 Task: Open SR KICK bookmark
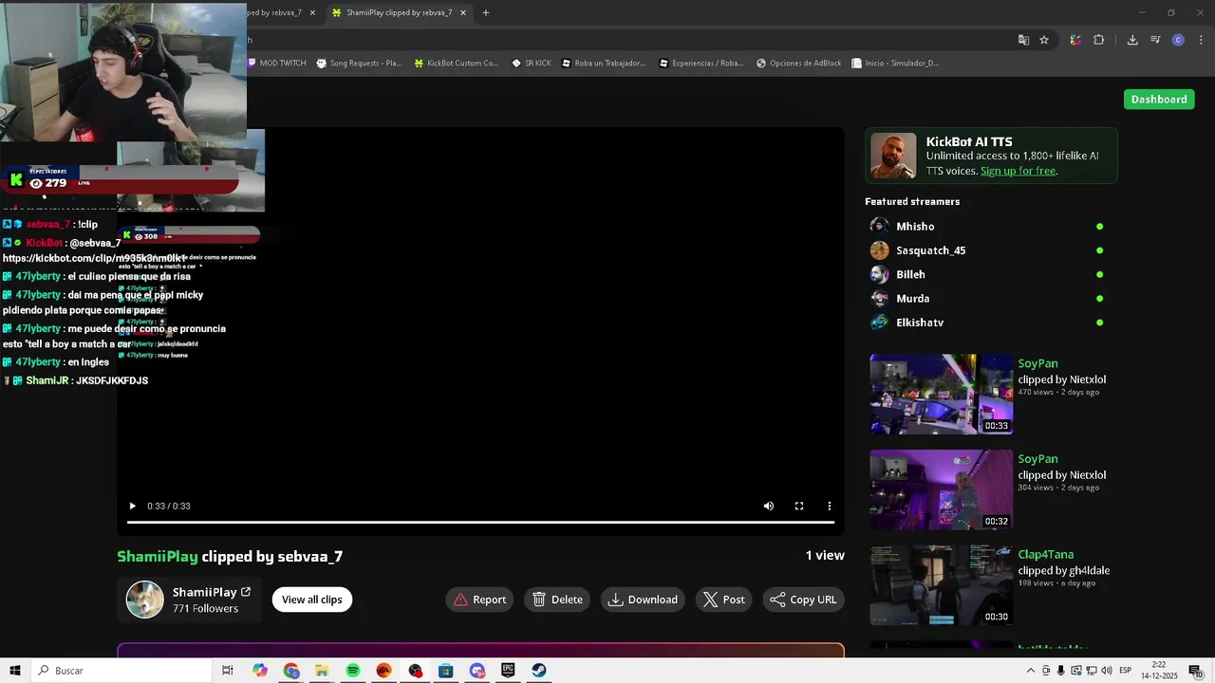pyautogui.click(x=532, y=64)
